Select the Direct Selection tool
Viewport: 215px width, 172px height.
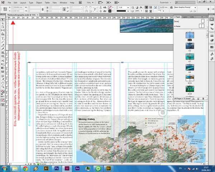point(3,23)
